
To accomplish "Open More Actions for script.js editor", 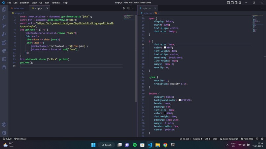I will pos(133,8).
